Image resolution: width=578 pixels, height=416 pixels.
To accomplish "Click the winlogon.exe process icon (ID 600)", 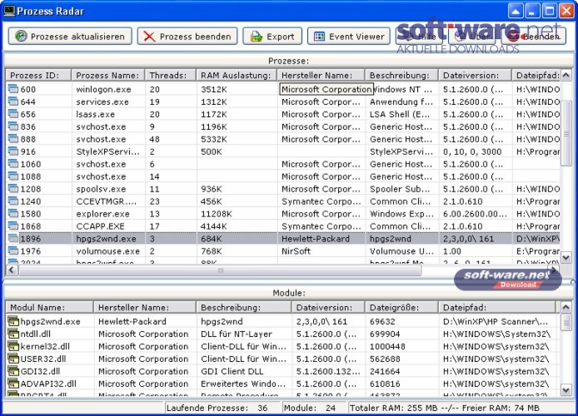I will pyautogui.click(x=13, y=89).
